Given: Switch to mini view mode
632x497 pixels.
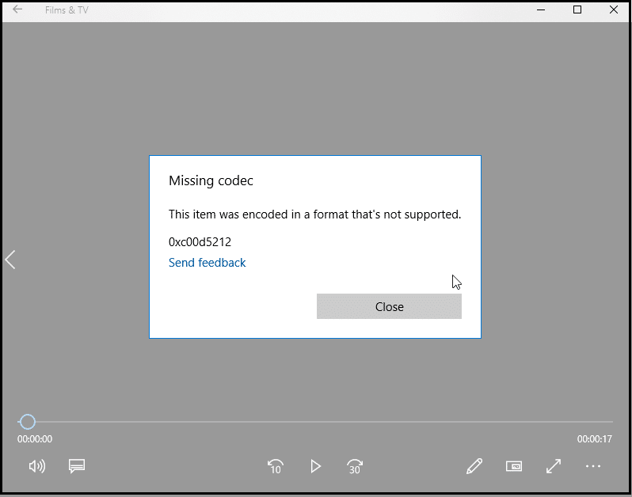Looking at the screenshot, I should coord(514,466).
